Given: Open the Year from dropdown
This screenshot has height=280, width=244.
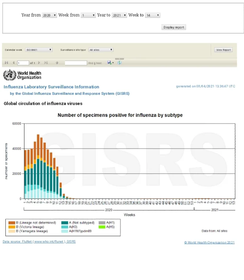Looking at the screenshot, I should coord(49,15).
